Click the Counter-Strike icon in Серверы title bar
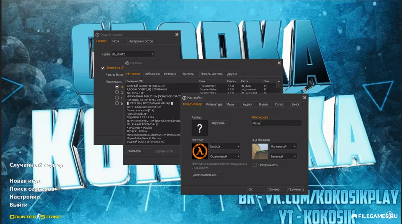This screenshot has height=224, width=402. point(127,63)
